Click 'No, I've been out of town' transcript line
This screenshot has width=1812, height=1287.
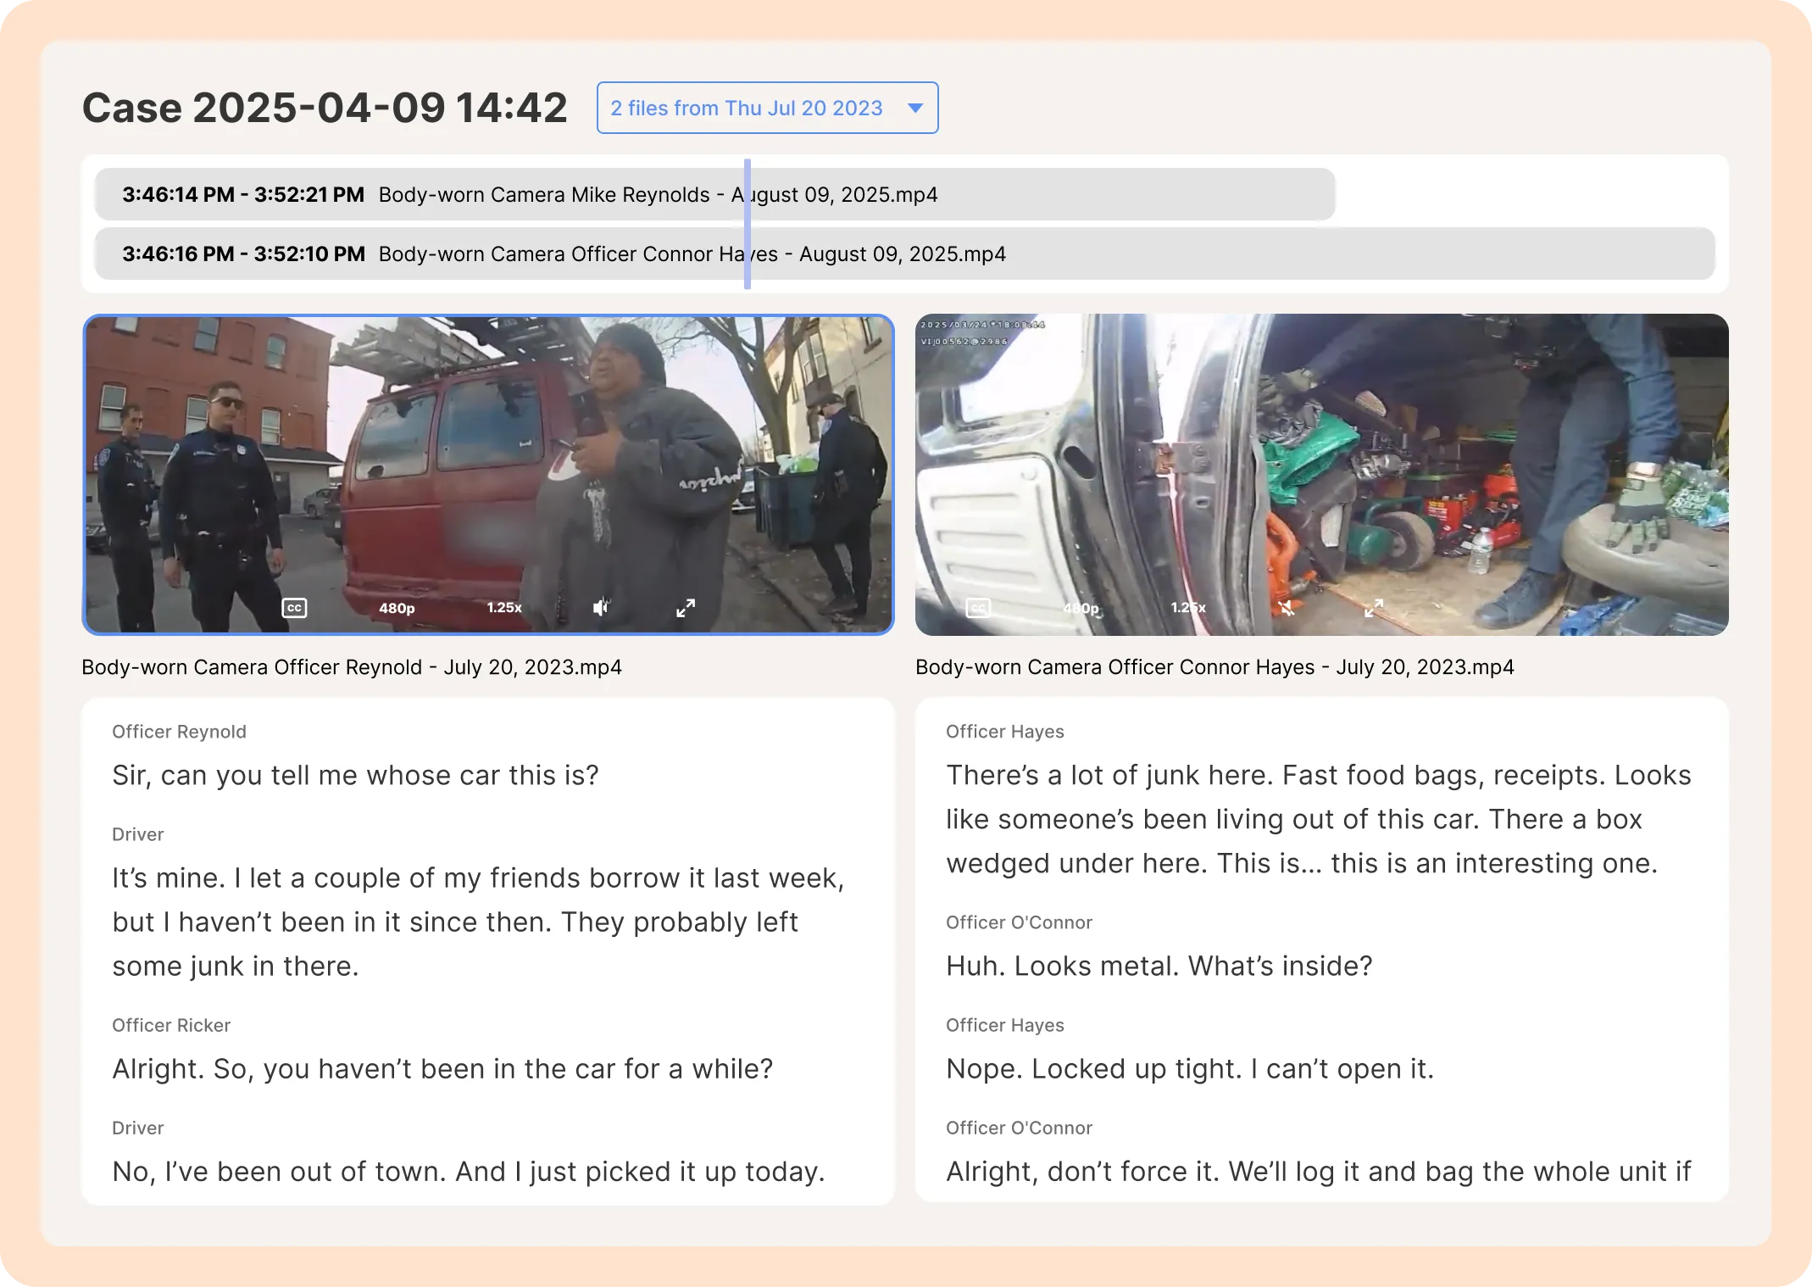(x=469, y=1171)
